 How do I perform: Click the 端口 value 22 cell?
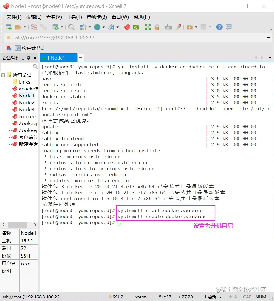click(x=29, y=248)
